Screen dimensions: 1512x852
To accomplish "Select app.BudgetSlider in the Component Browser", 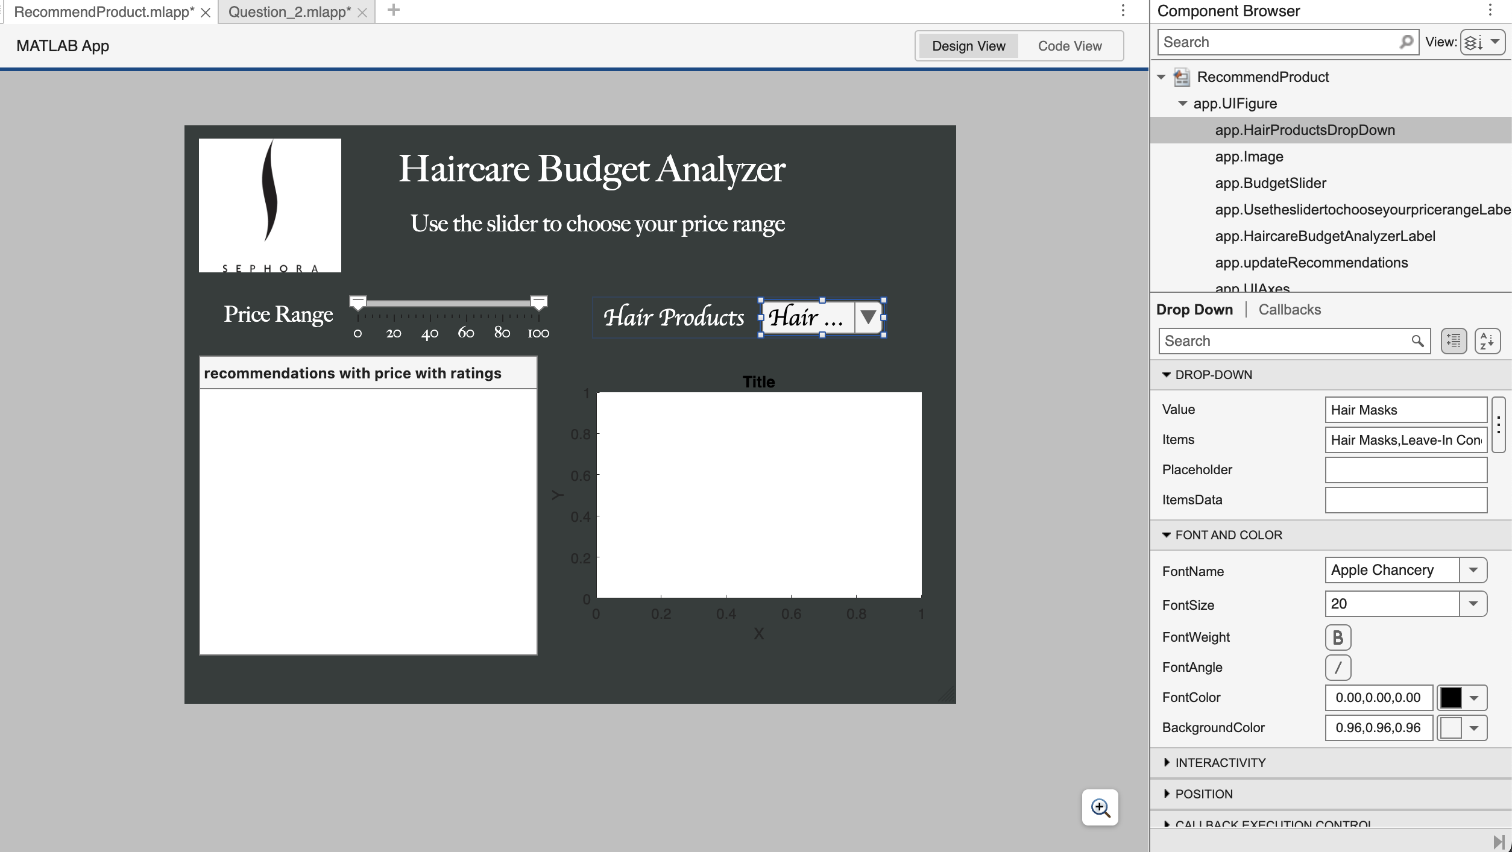I will pos(1270,183).
